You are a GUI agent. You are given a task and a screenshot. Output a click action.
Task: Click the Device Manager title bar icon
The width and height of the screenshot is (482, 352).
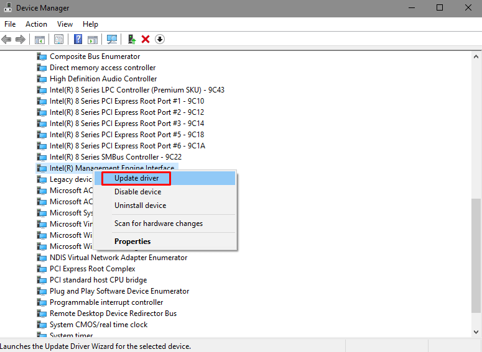pos(7,7)
